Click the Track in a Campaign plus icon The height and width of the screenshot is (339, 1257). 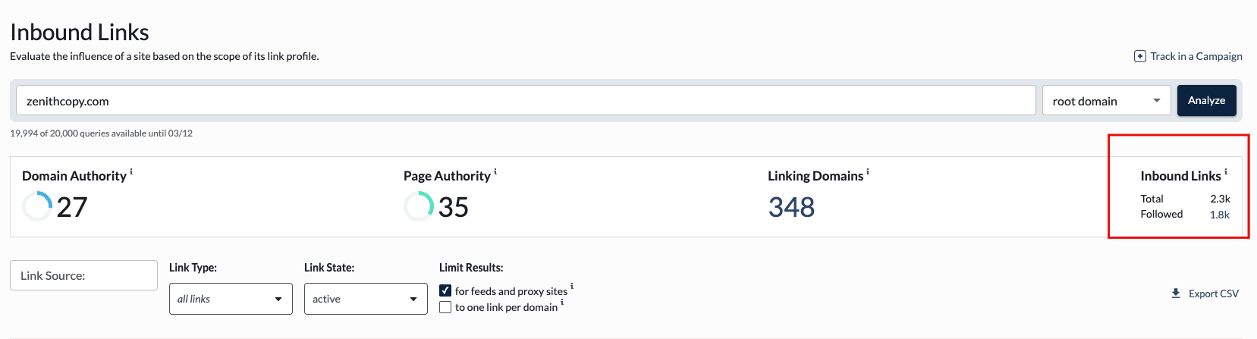point(1139,56)
